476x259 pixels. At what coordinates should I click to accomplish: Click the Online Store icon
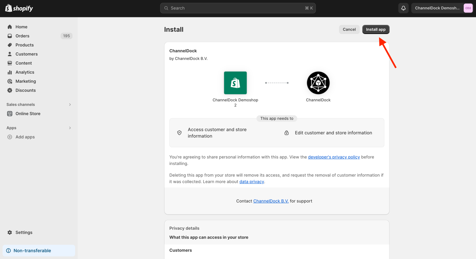point(10,114)
